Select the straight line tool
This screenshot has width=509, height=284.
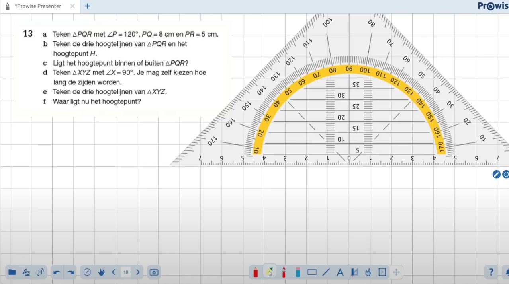326,272
